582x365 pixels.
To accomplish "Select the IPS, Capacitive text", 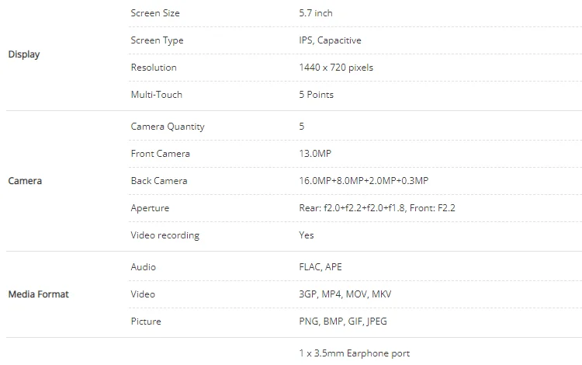I will (330, 40).
